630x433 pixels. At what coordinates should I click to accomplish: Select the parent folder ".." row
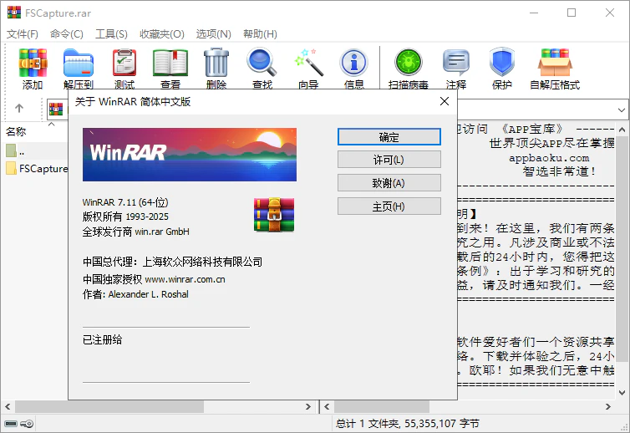[36, 151]
